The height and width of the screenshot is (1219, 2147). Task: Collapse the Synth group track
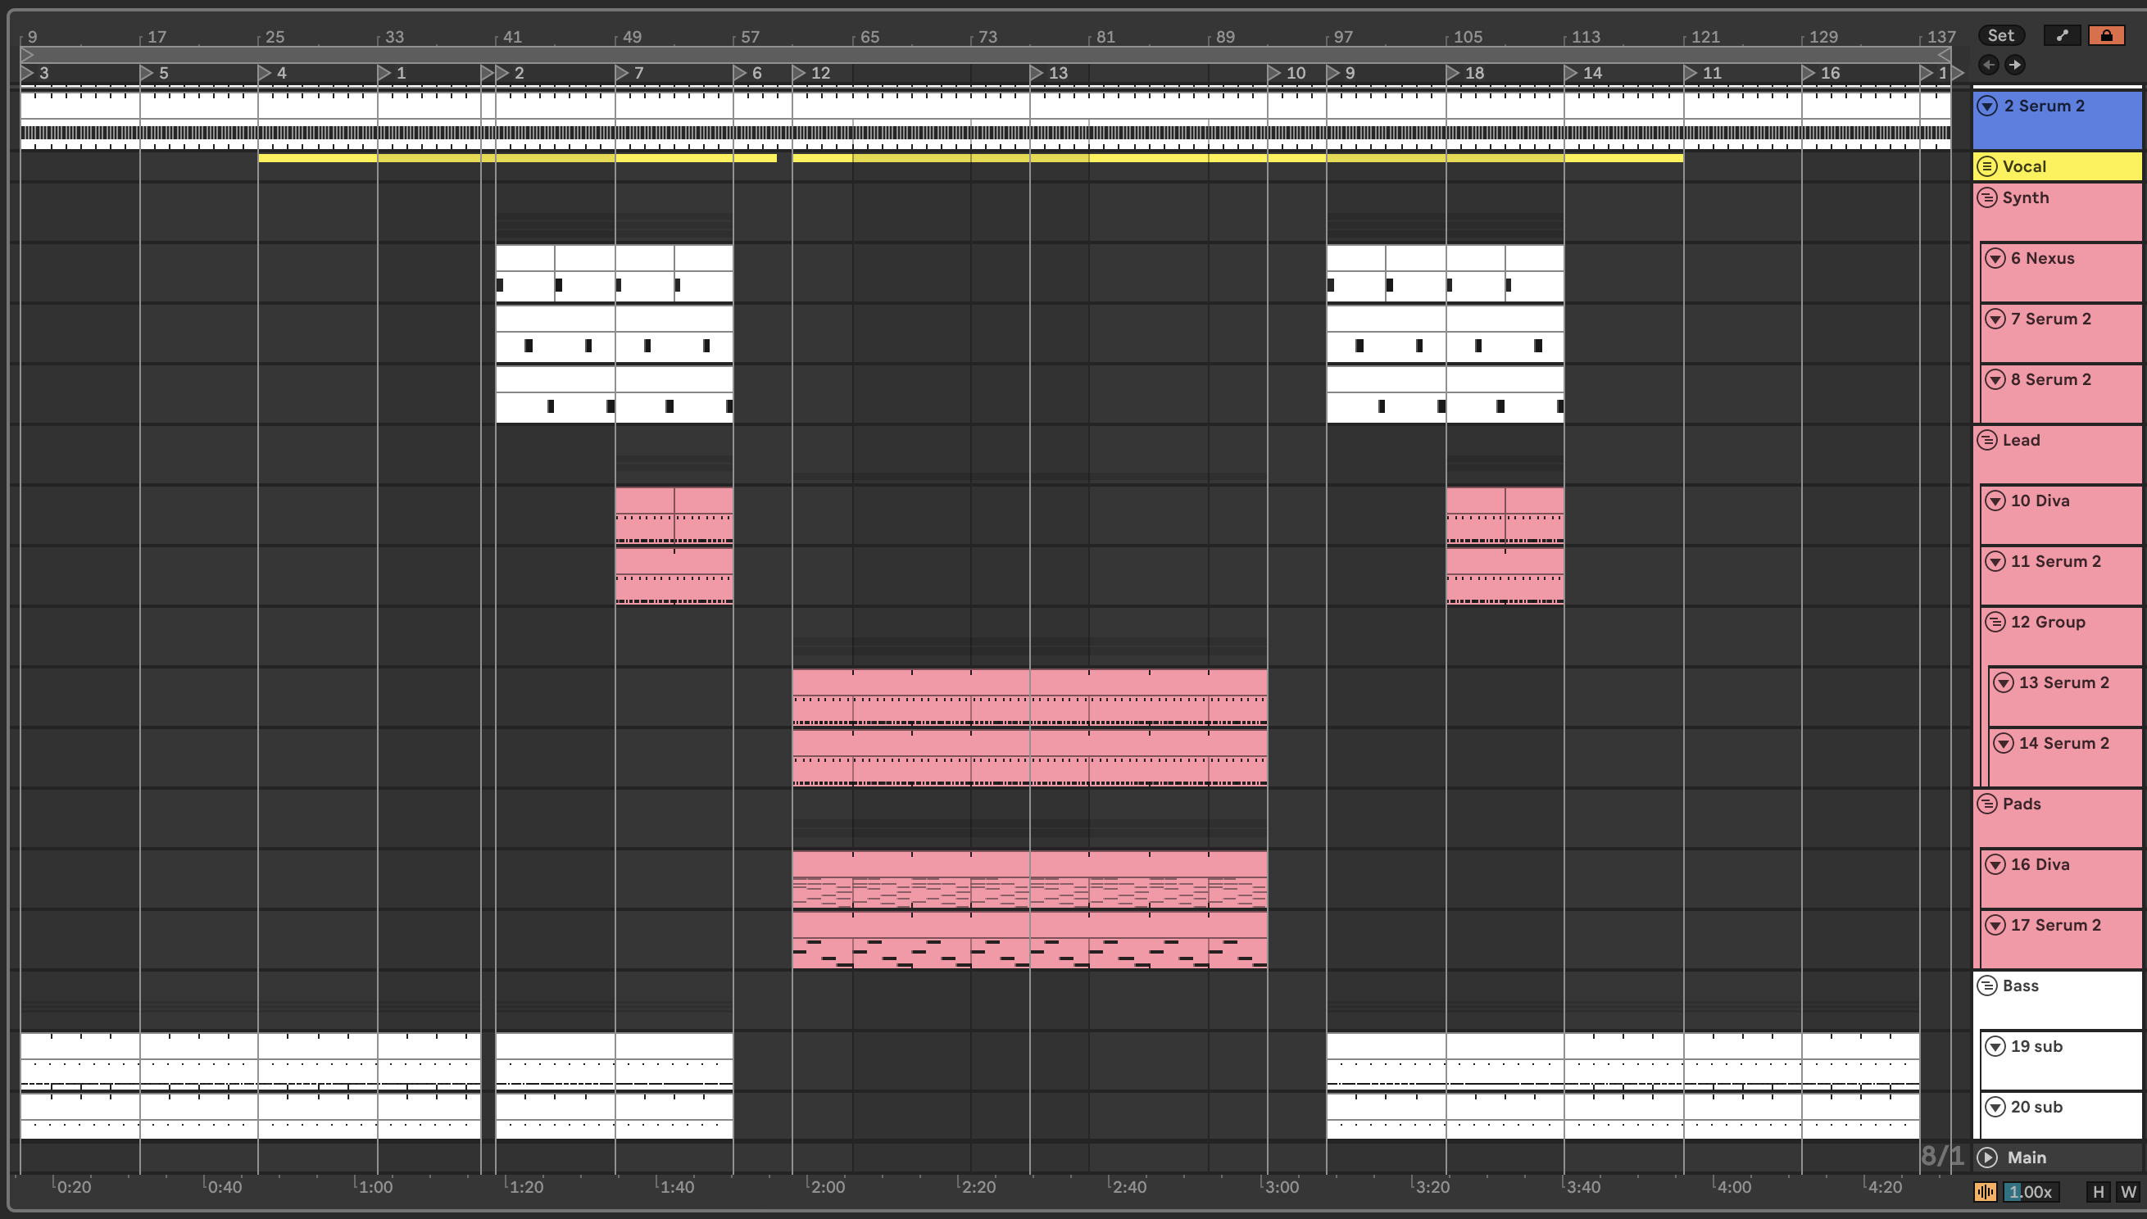(1986, 198)
